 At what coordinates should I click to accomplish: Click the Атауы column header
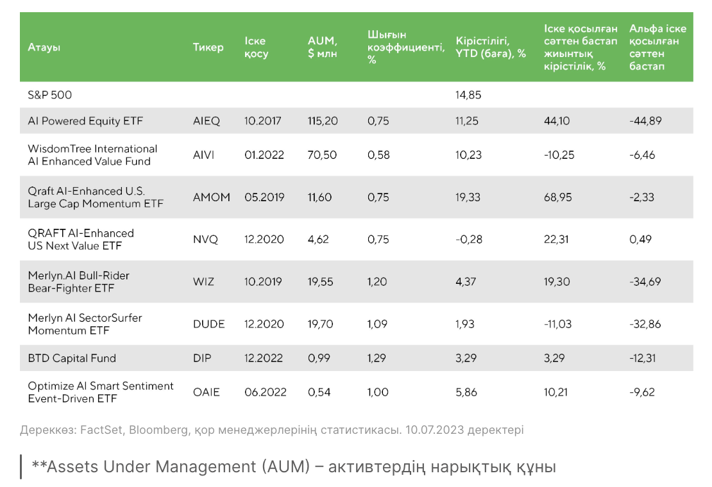pyautogui.click(x=44, y=47)
